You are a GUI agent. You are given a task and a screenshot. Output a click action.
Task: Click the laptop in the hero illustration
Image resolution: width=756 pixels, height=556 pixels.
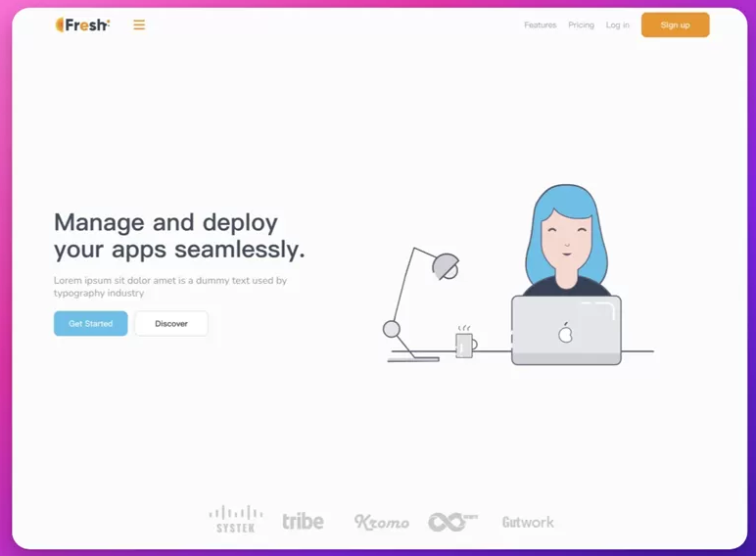click(x=566, y=331)
